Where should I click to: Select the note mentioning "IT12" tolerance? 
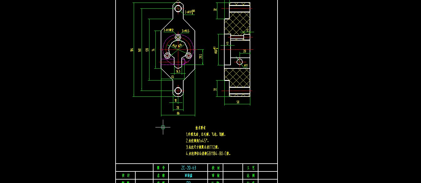click(x=202, y=147)
